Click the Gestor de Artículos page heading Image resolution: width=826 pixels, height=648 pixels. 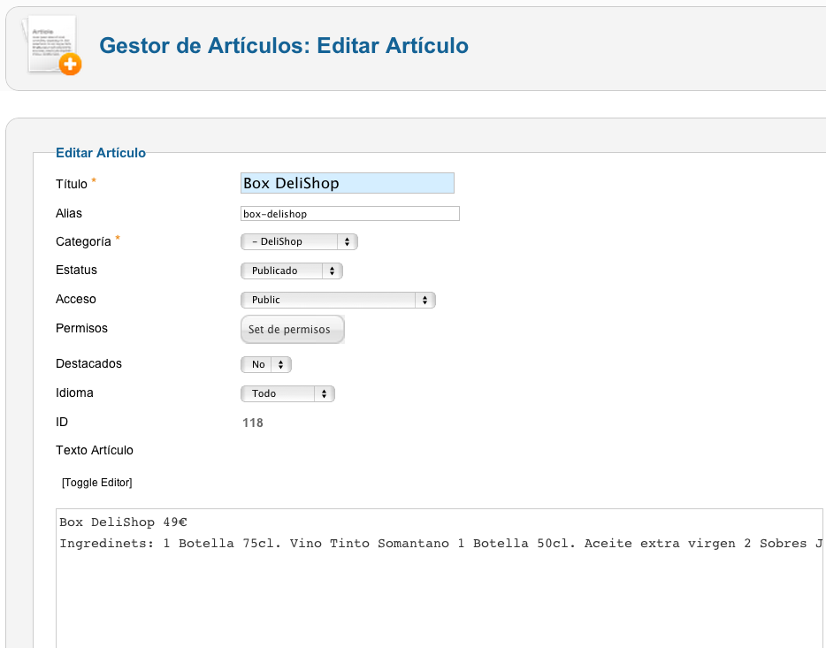[x=283, y=46]
